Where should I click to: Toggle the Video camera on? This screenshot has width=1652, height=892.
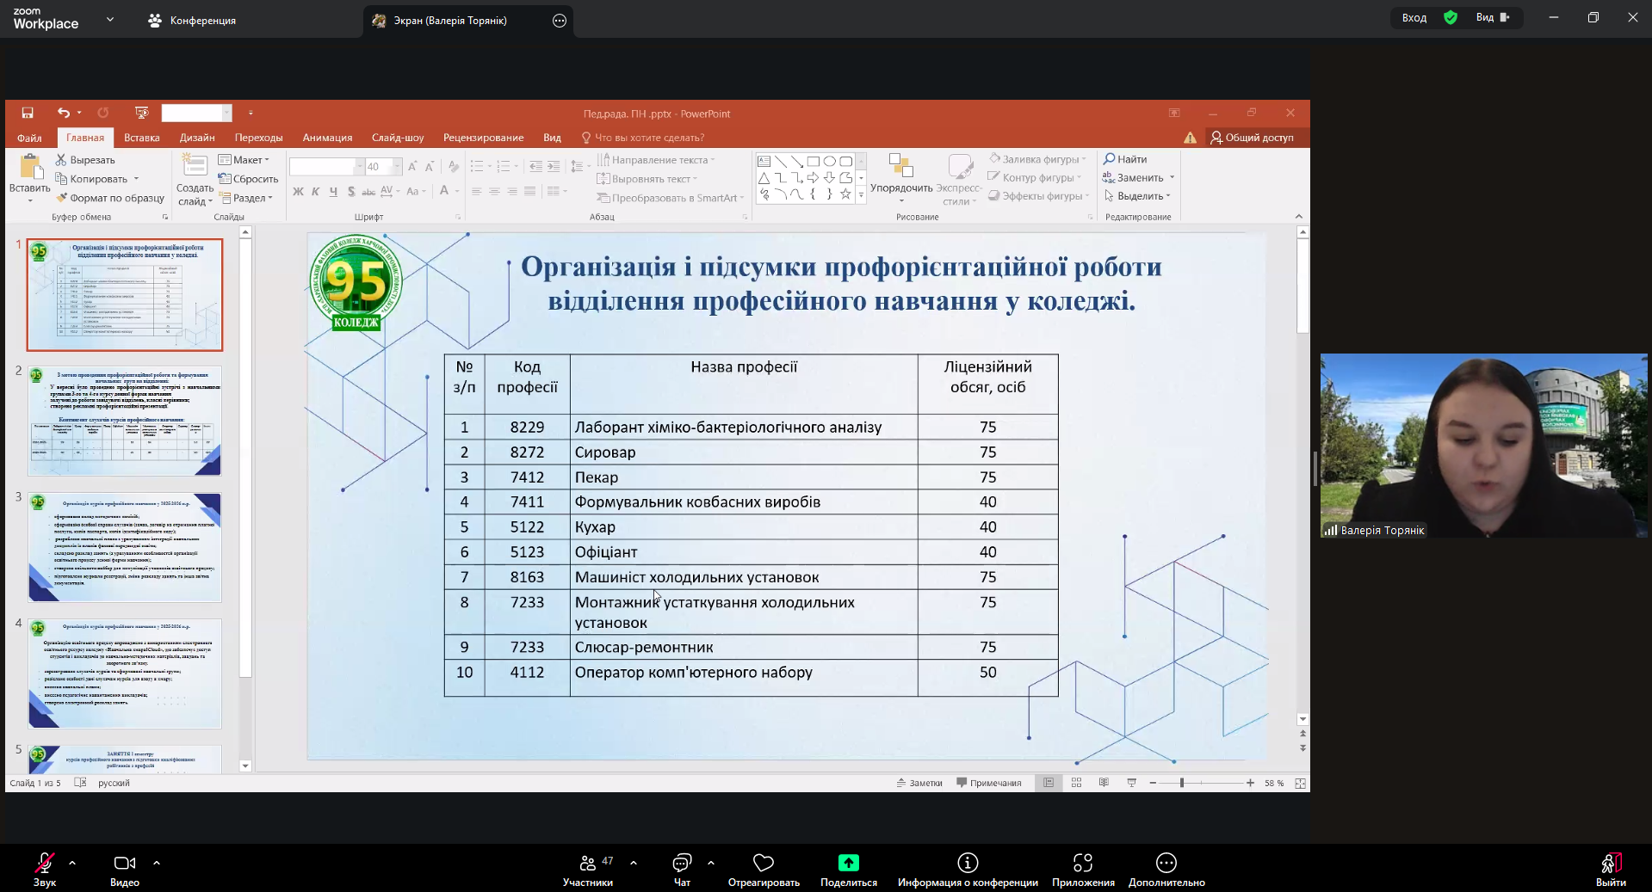click(125, 864)
